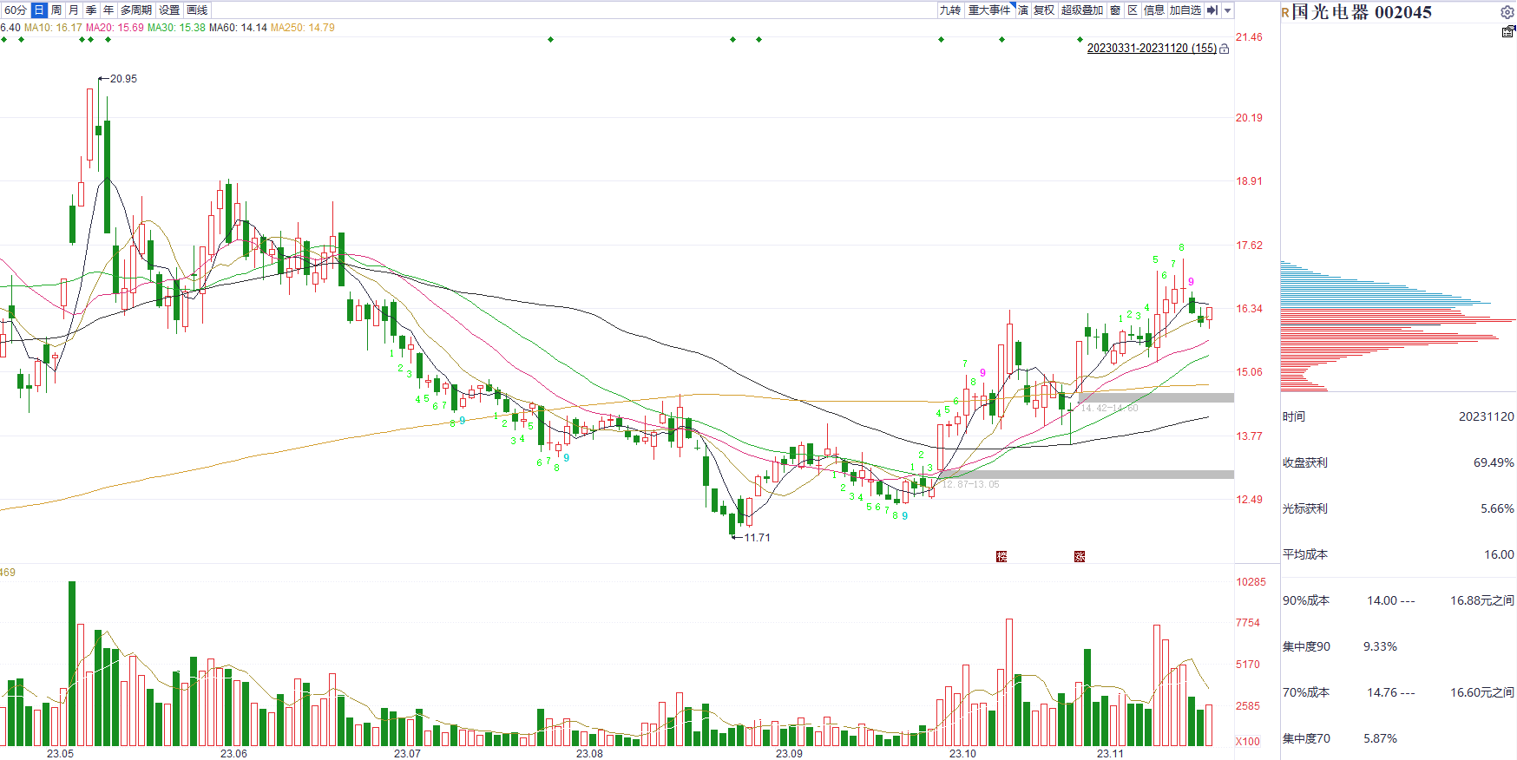Click the 20230331-20231120 date range link
Viewport: 1517px width, 760px height.
[x=1151, y=49]
